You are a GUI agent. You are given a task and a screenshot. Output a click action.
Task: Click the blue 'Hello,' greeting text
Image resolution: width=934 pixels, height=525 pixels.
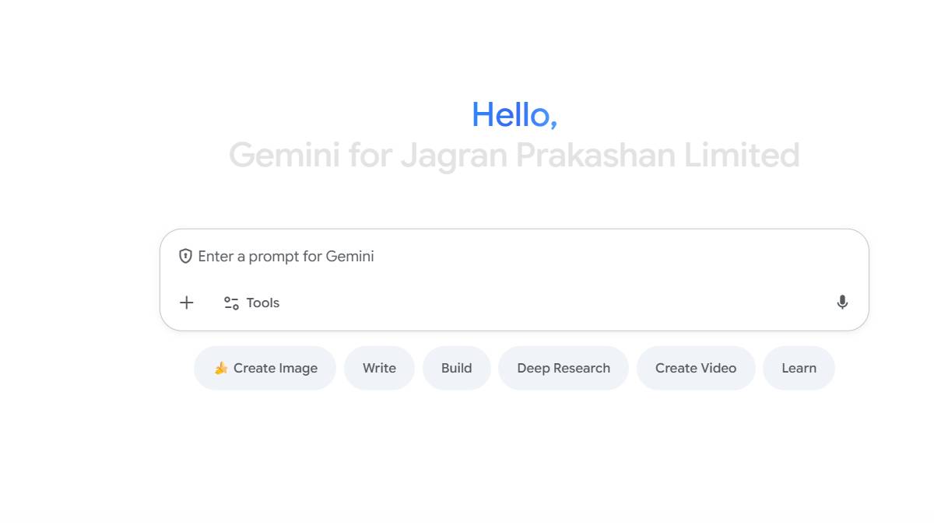(514, 115)
